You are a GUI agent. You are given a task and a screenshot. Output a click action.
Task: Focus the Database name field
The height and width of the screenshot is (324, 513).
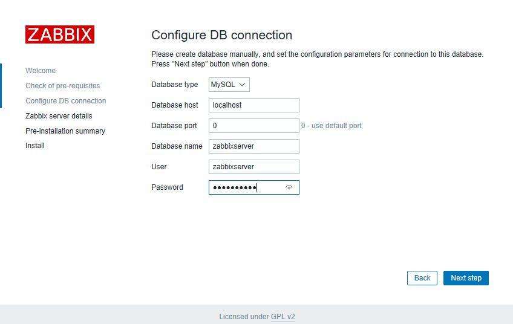click(x=254, y=146)
